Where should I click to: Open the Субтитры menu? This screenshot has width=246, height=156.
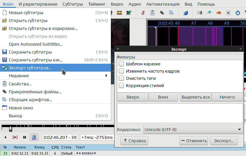72,4
